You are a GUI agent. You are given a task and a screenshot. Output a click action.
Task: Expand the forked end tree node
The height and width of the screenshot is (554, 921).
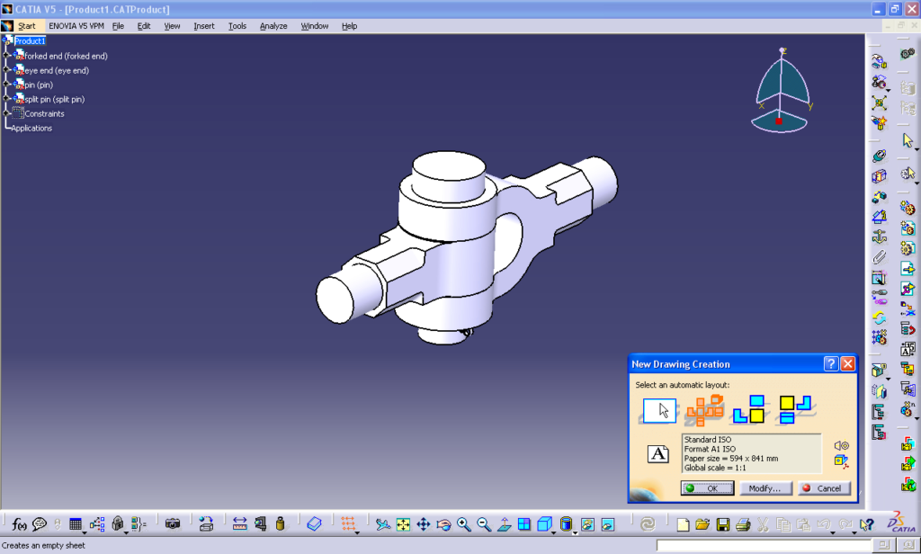[x=6, y=56]
